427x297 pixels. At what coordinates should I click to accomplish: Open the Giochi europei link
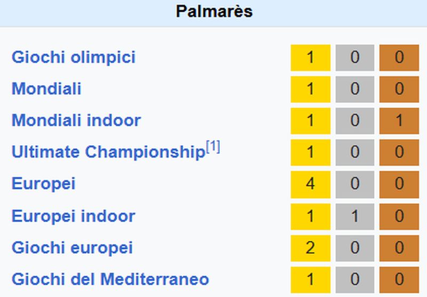[73, 248]
